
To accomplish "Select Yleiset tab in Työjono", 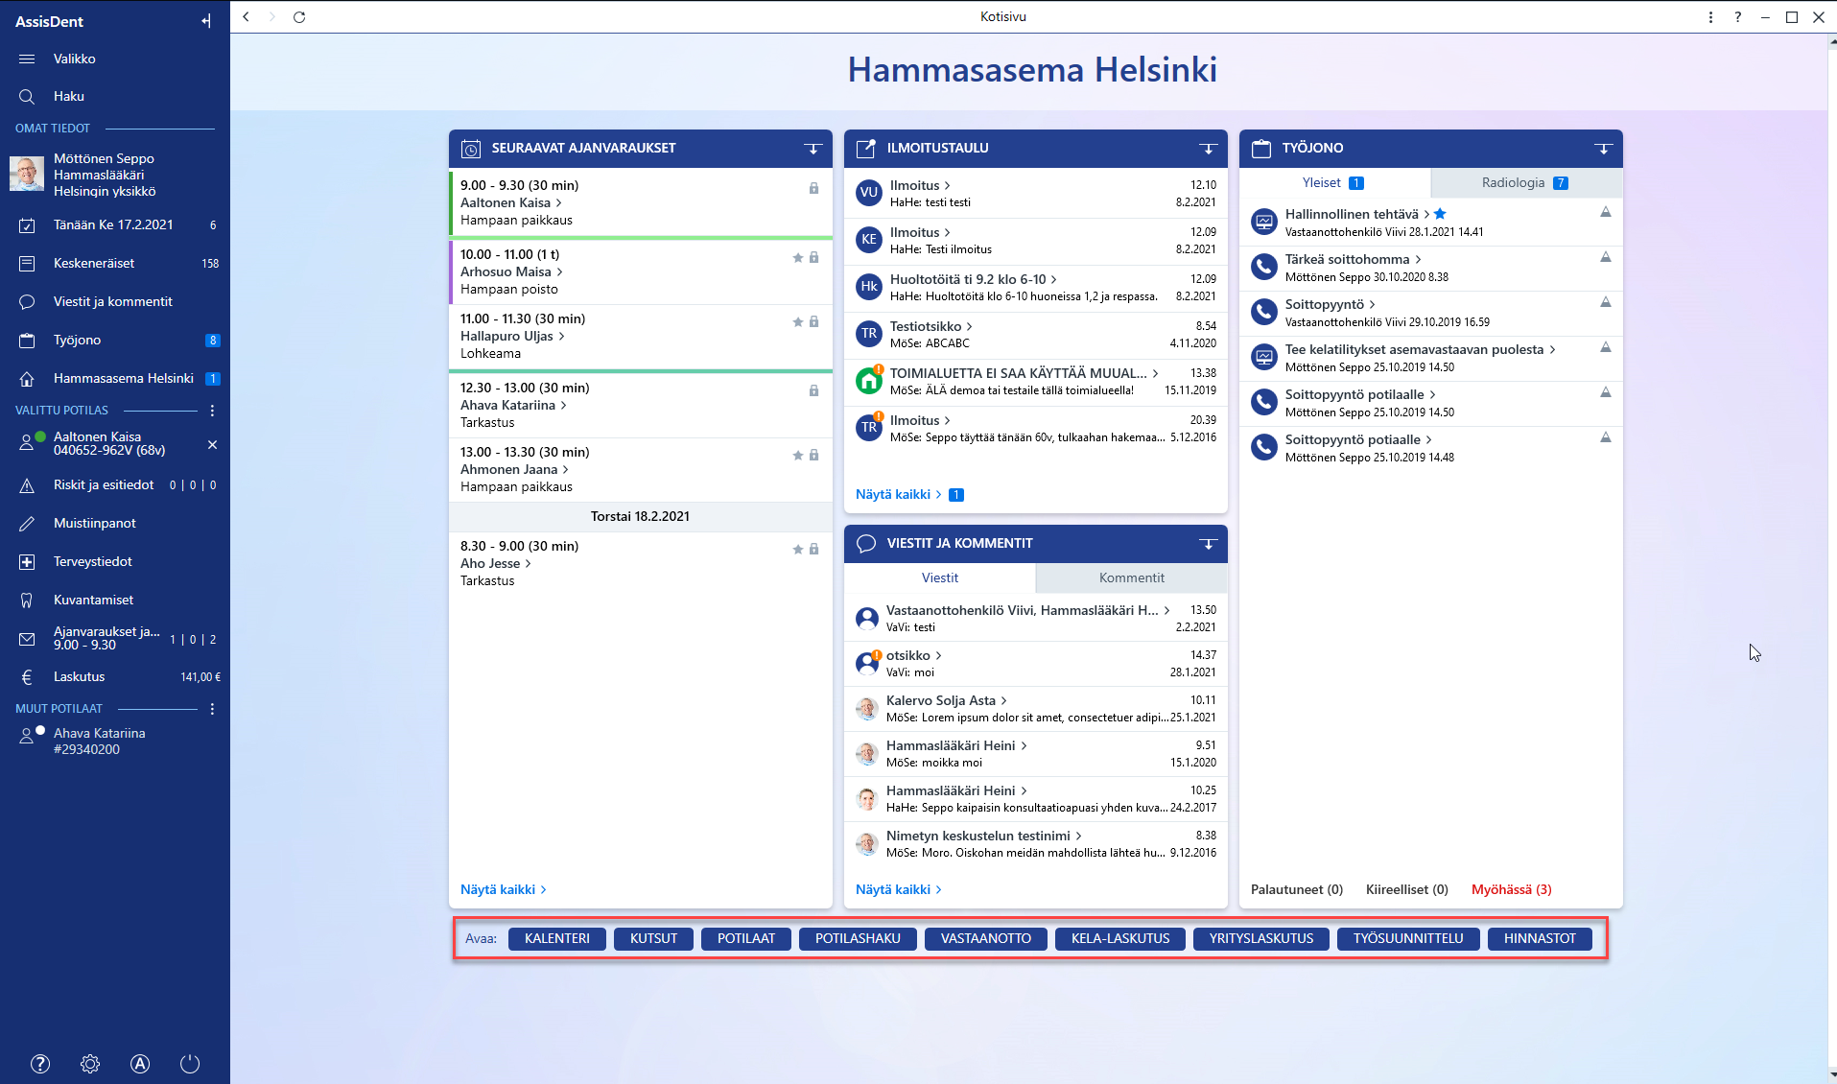I will click(1334, 182).
